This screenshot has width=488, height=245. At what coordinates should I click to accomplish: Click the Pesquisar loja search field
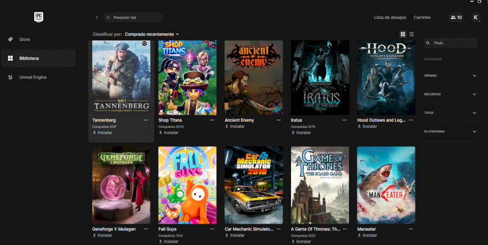(133, 18)
